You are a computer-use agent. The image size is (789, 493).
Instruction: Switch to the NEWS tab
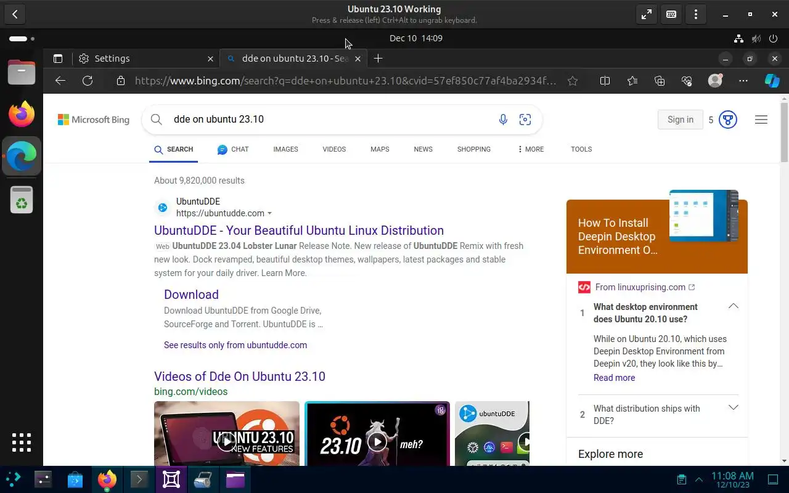423,149
